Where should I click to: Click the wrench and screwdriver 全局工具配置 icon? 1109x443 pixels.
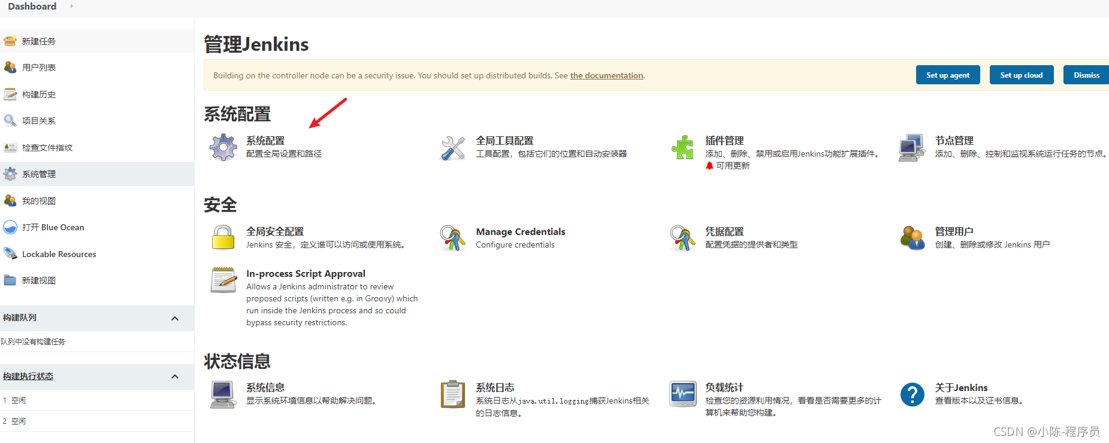click(453, 148)
